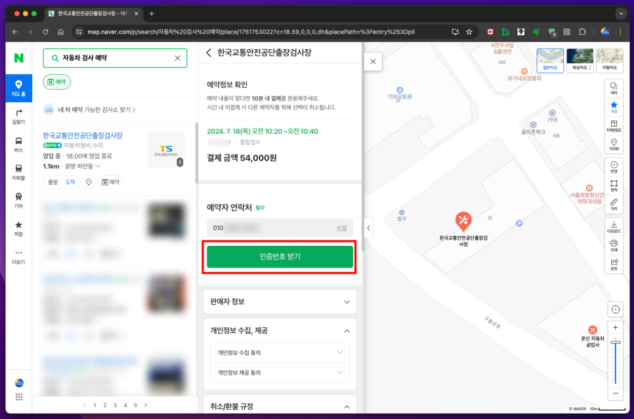Set 출발 for the inspection center result
The width and height of the screenshot is (634, 419).
[x=53, y=182]
